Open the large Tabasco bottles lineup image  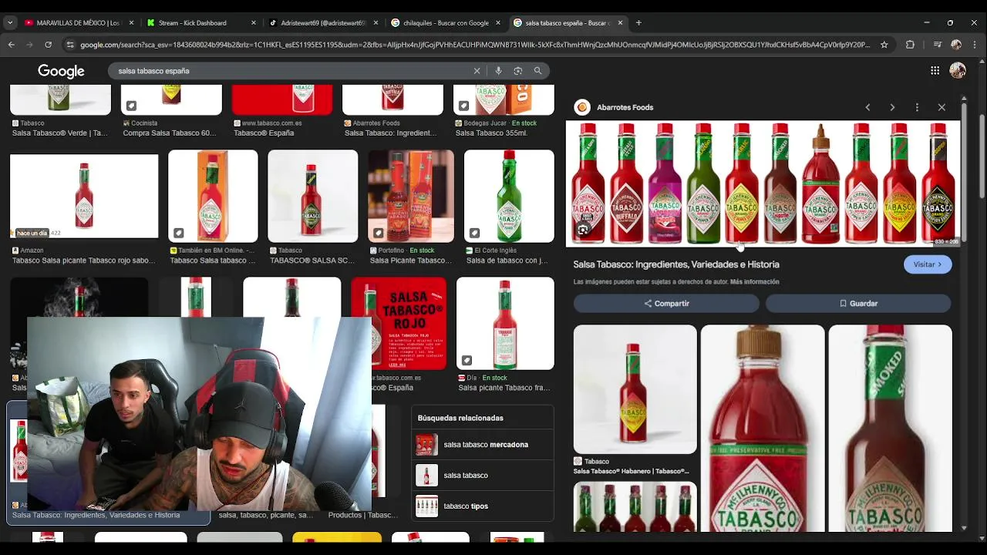[x=763, y=183]
